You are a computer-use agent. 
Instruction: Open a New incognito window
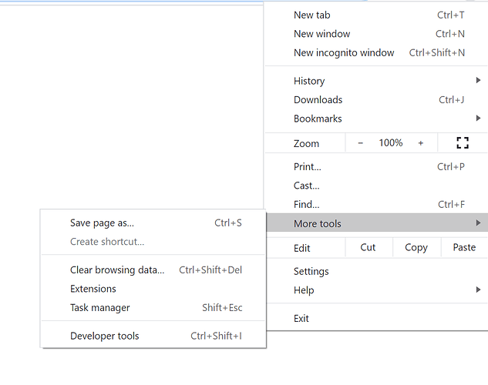tap(344, 52)
